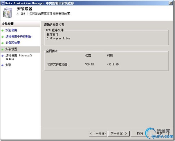Click the DPM 程序文件 group label
This screenshot has width=175, height=141.
[x=55, y=30]
